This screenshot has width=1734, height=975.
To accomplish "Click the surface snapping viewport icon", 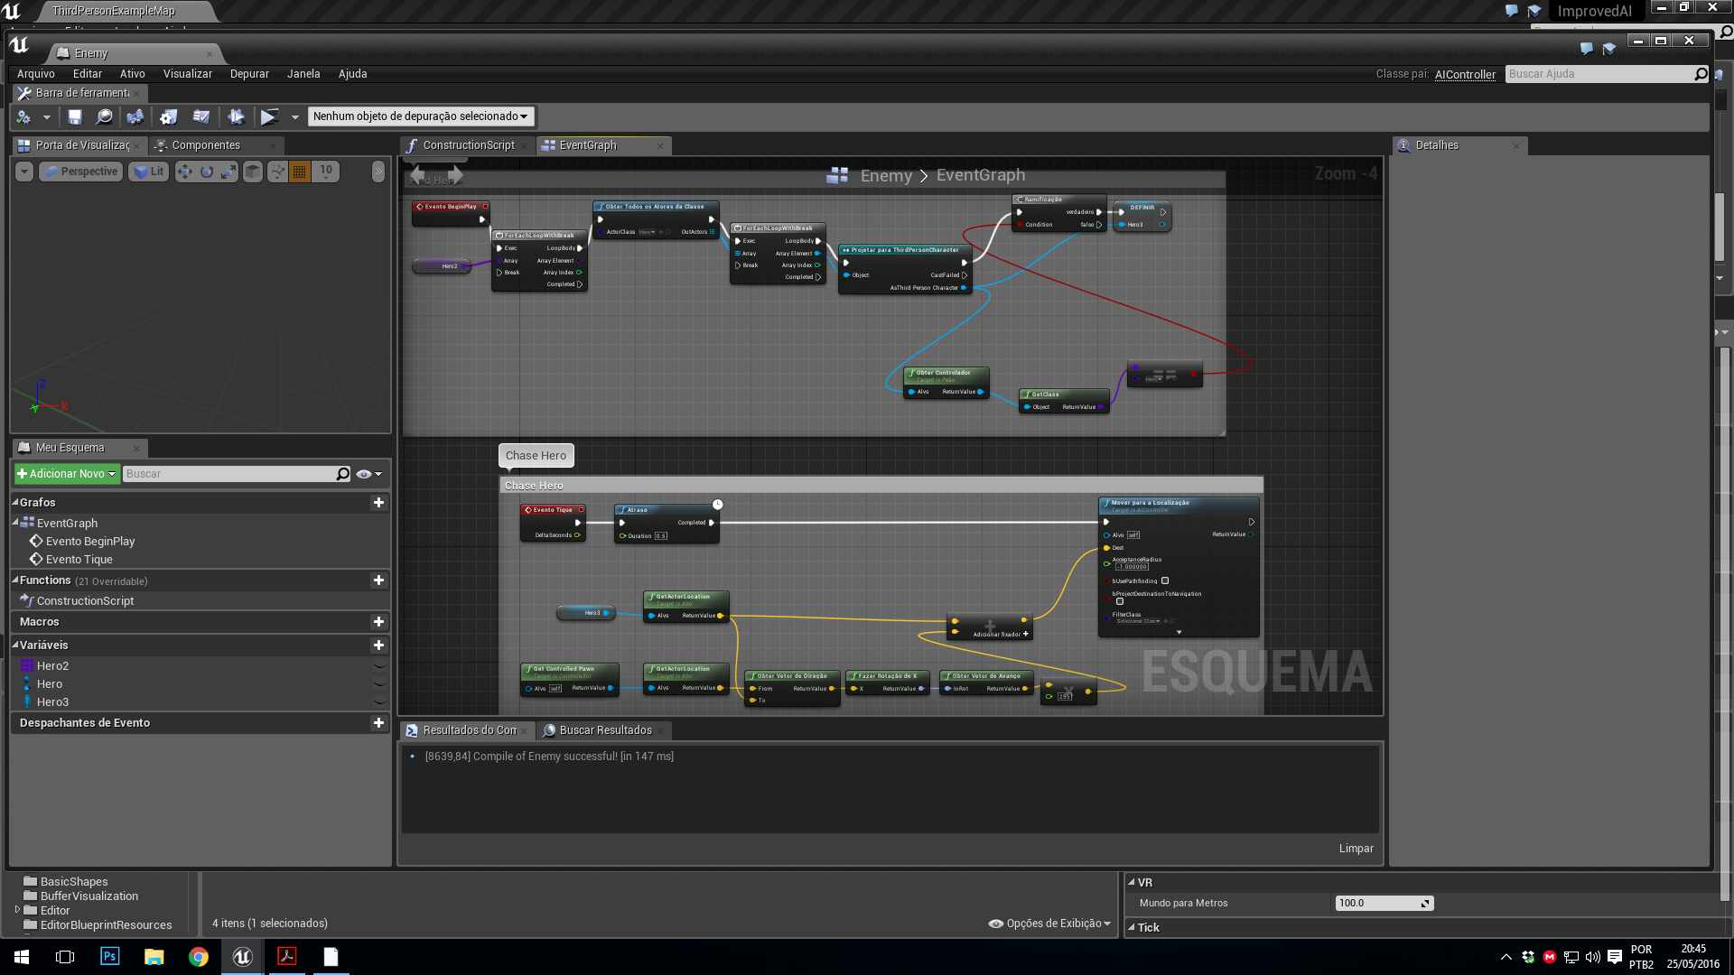I will click(278, 172).
